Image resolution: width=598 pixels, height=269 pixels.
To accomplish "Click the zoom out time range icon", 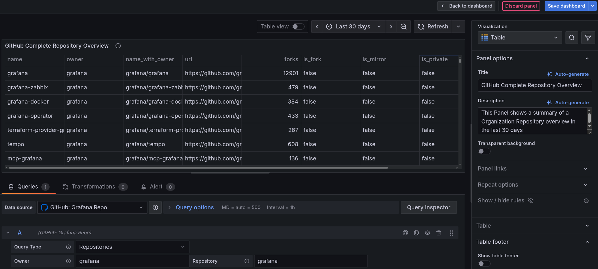I will coord(403,27).
